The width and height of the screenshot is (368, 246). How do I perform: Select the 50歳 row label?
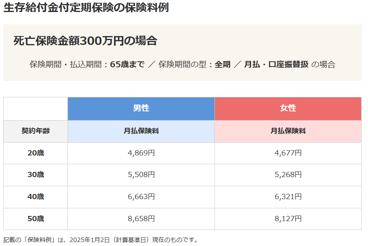[x=36, y=219]
